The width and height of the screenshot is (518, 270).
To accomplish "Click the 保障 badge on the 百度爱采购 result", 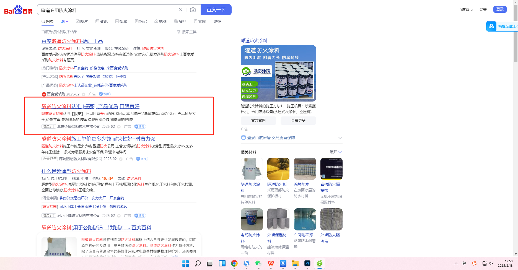I will pos(105,94).
